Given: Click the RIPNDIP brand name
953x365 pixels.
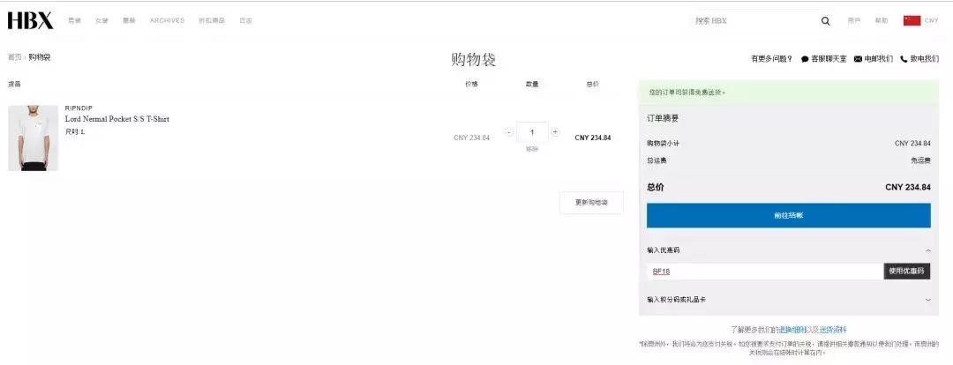Looking at the screenshot, I should (x=79, y=108).
